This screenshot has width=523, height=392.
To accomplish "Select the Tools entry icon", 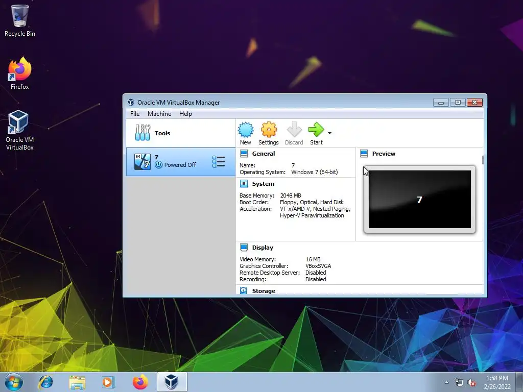I will pyautogui.click(x=143, y=133).
